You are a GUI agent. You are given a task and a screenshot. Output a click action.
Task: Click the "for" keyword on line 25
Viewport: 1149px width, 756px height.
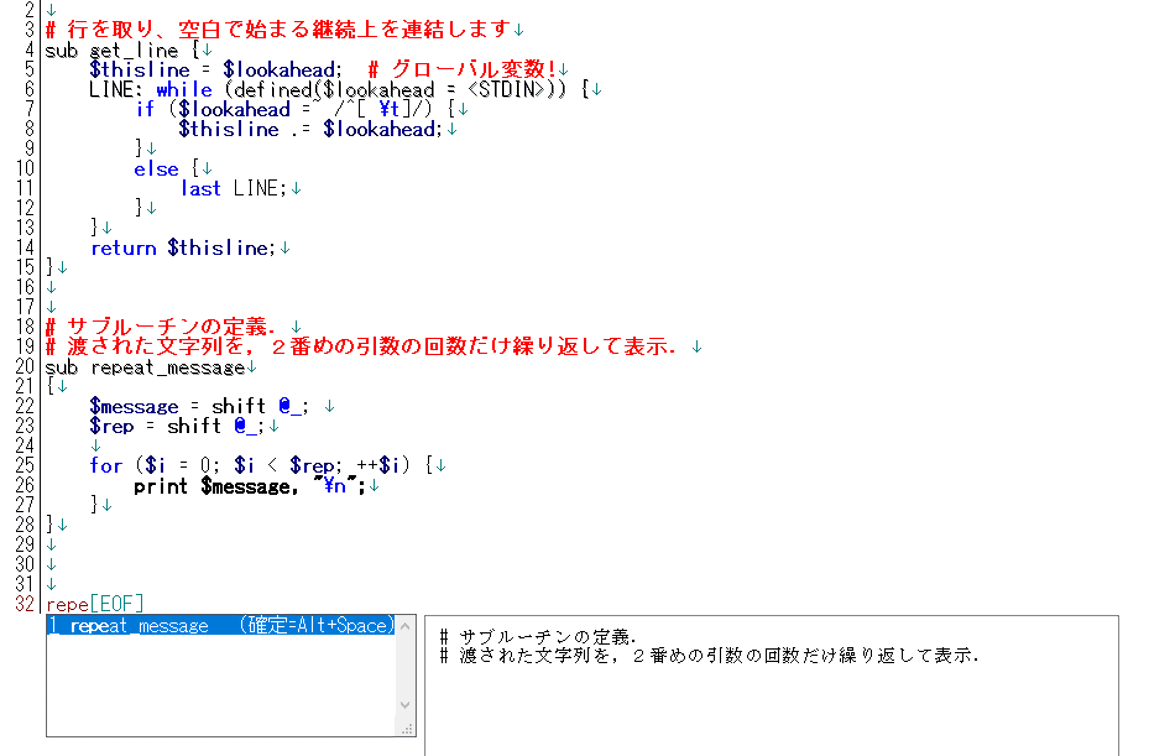coord(106,465)
